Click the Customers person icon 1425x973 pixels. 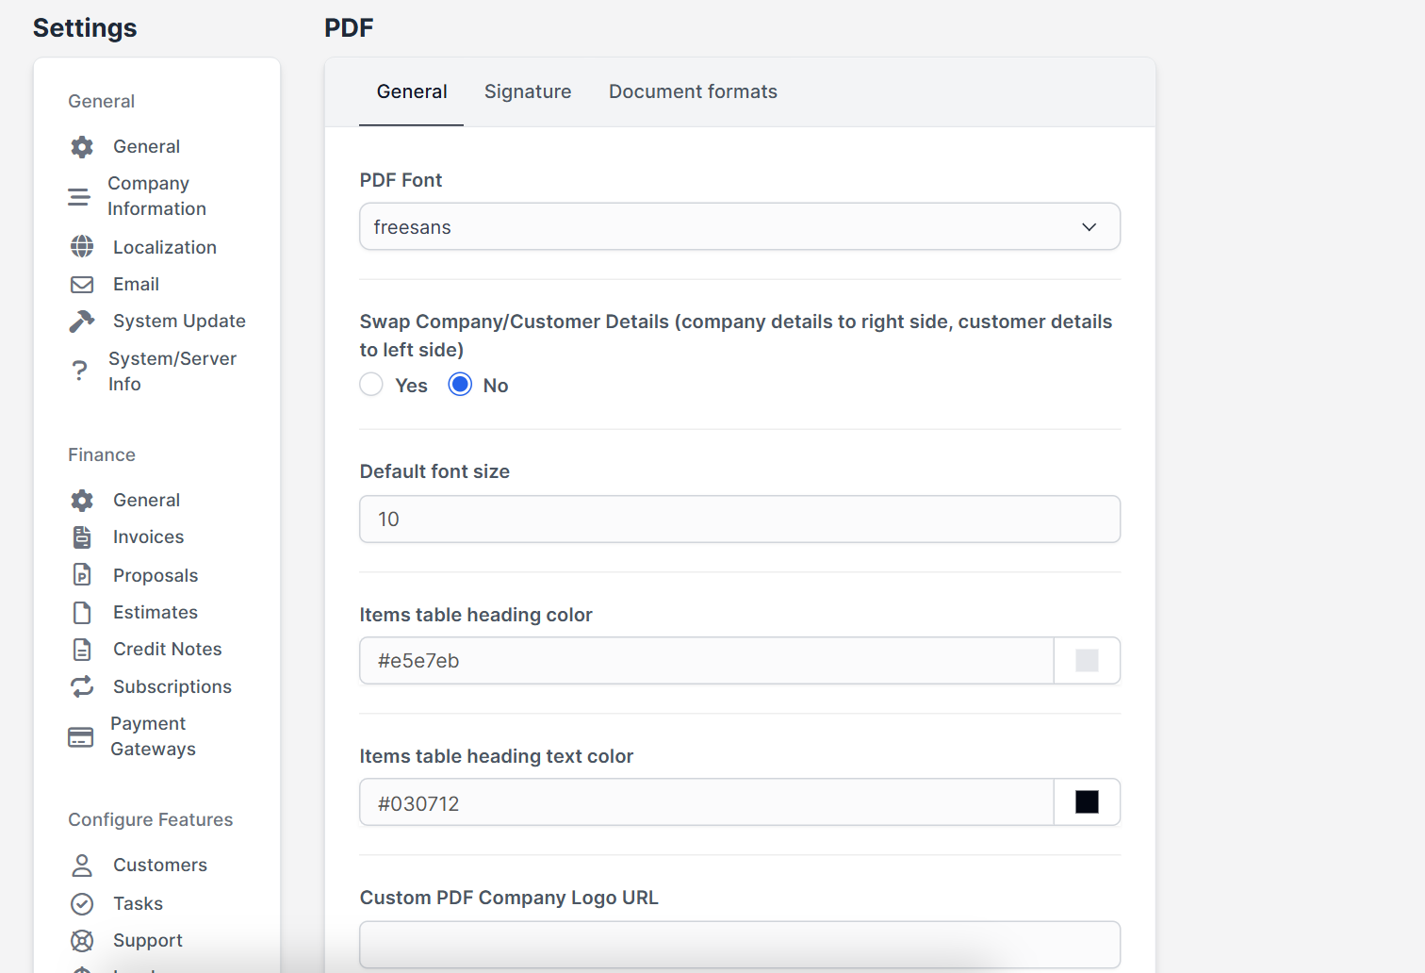[x=82, y=865]
